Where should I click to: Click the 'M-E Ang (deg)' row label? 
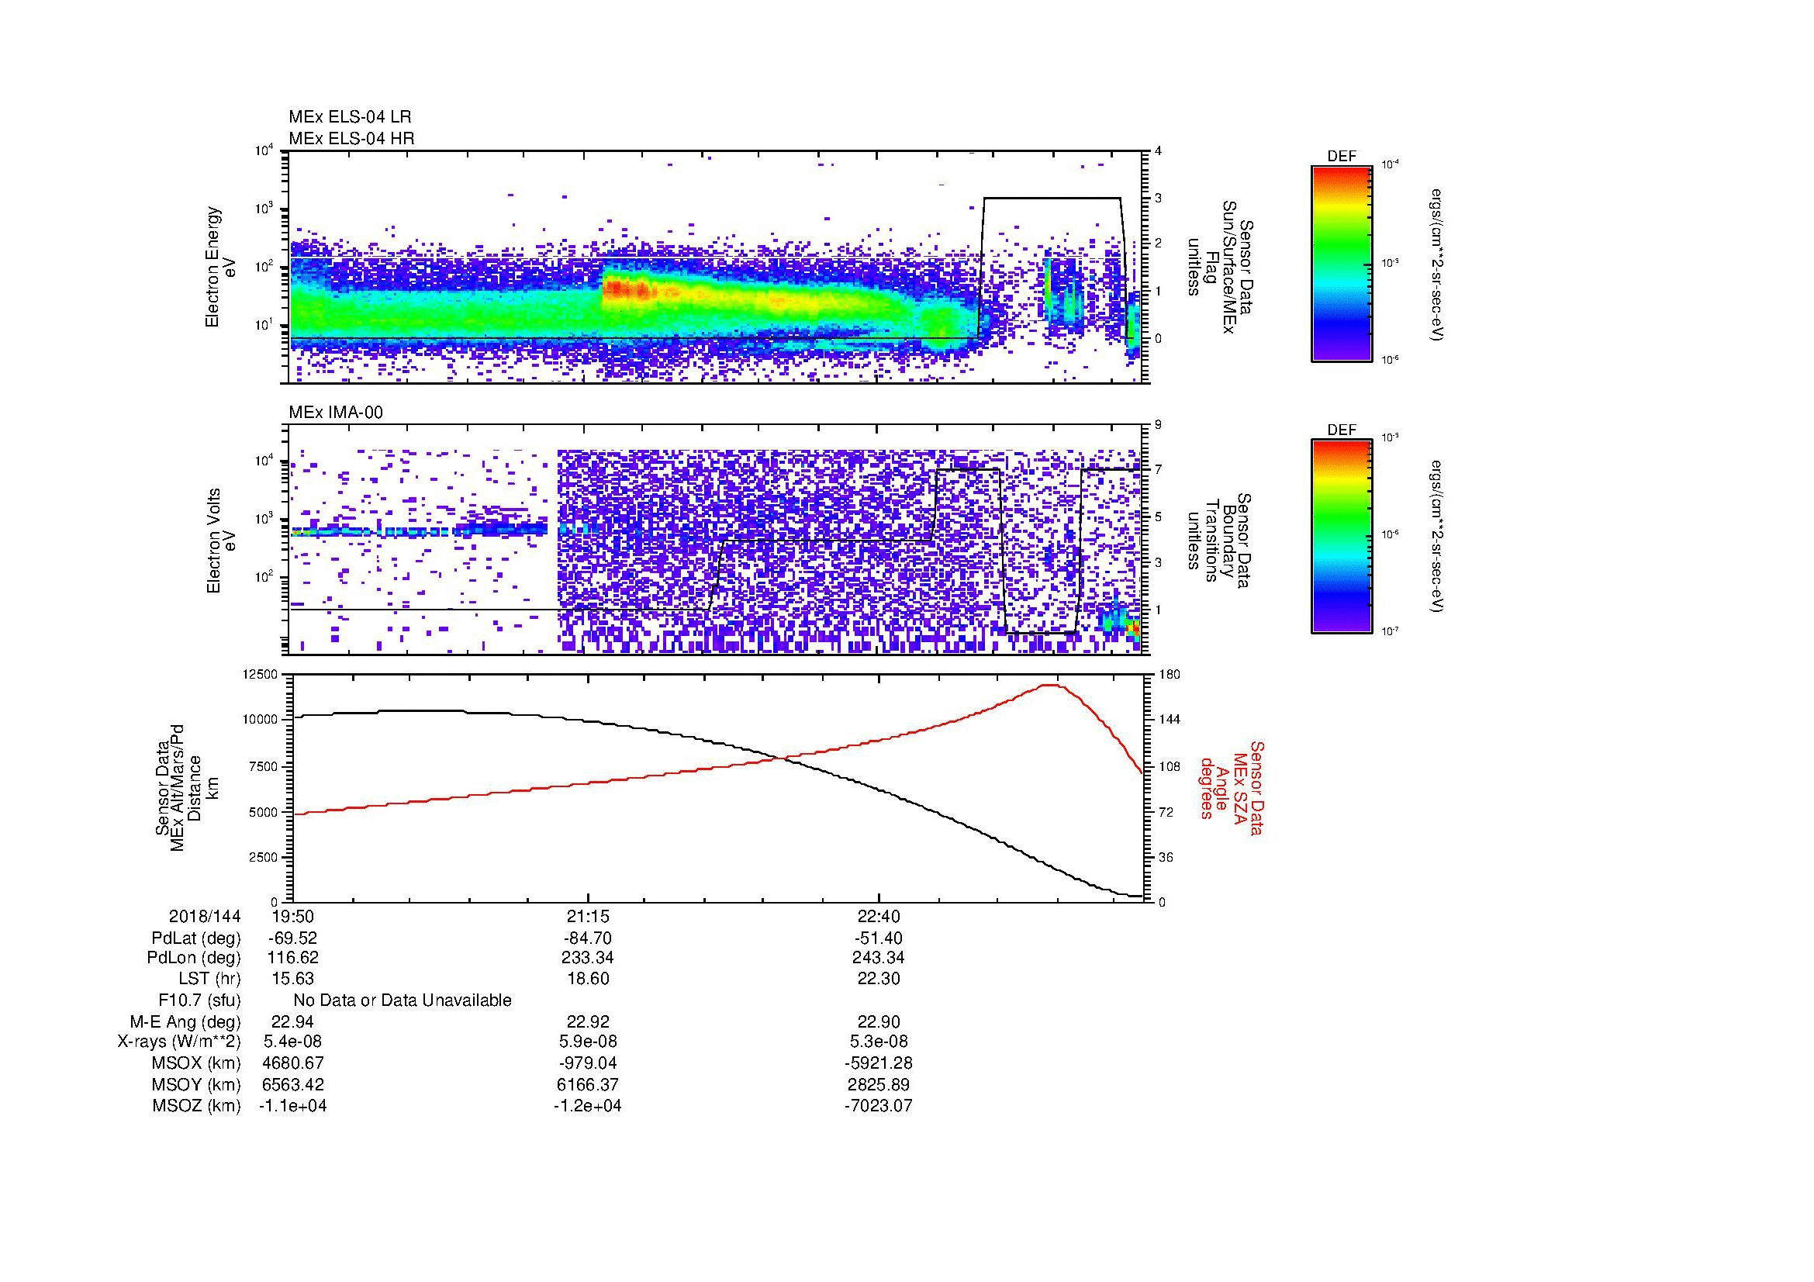point(185,1022)
